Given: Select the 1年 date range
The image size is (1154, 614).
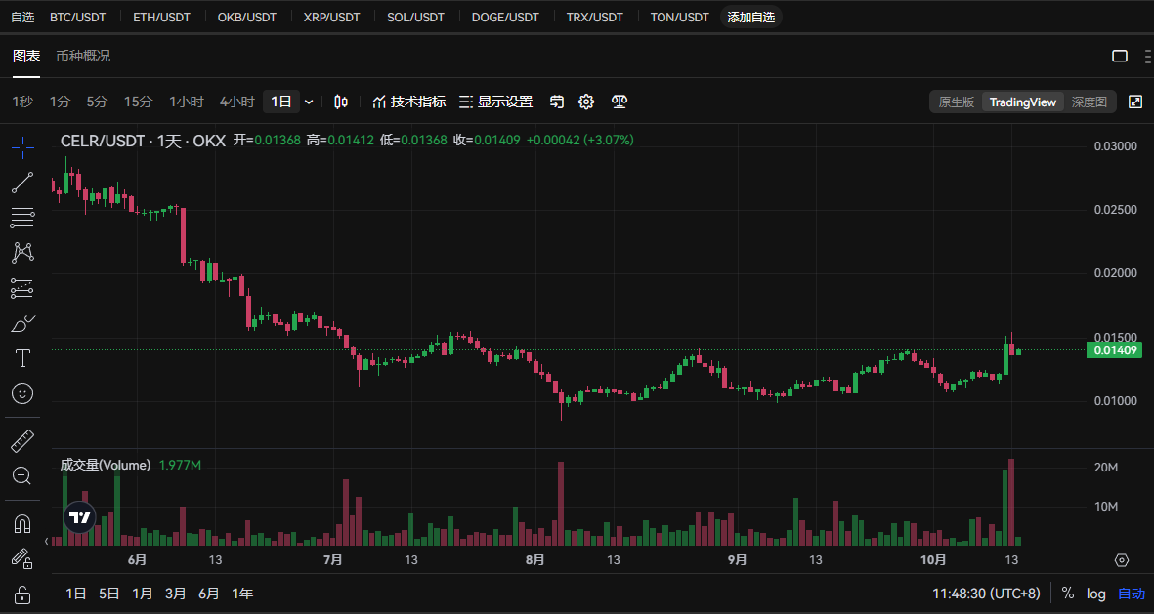Looking at the screenshot, I should [242, 594].
